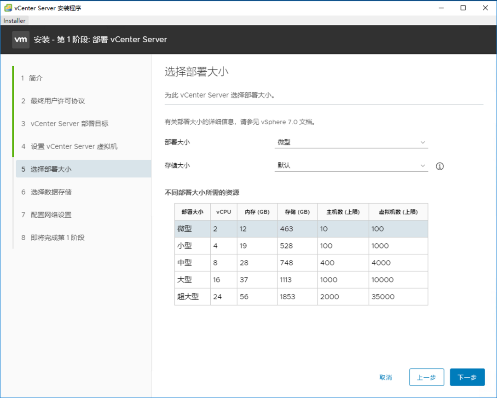Viewport: 497px width, 398px height.
Task: Click the vCenter Server installer title icon
Action: [x=8, y=8]
